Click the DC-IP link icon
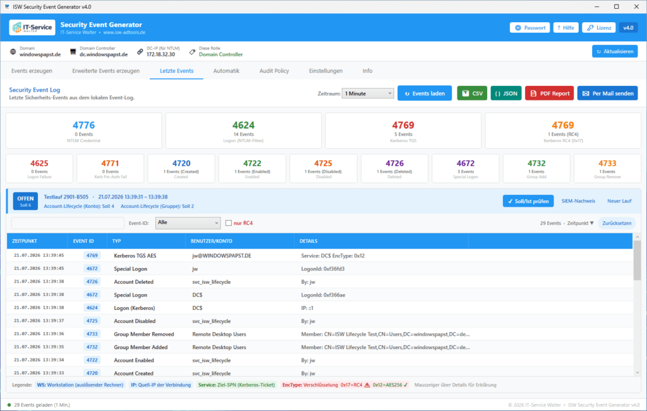Viewport: 647px width, 411px height. [x=140, y=52]
